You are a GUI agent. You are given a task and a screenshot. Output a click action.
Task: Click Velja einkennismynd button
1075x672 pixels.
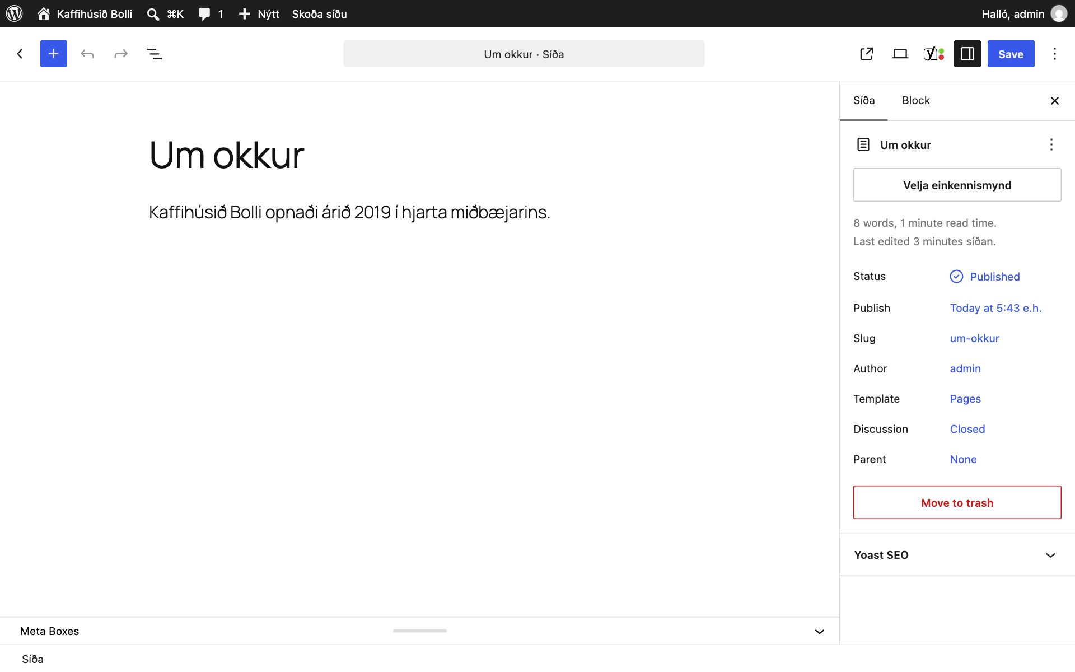[x=957, y=185]
